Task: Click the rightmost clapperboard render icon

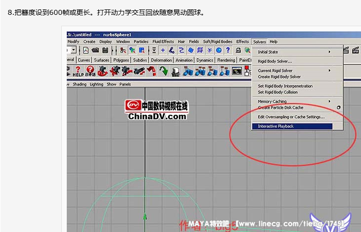Action: tap(356, 50)
